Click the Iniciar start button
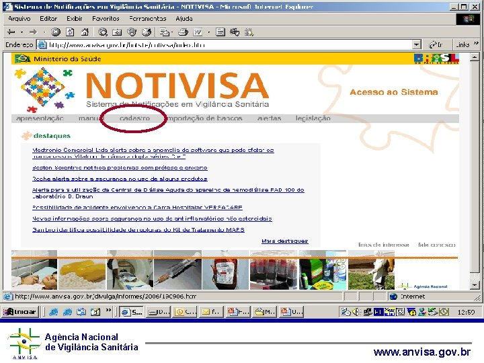The width and height of the screenshot is (484, 363). [19, 312]
